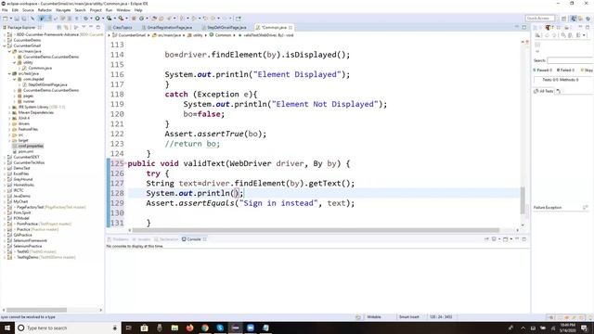Select the SeleniumFramework project

(30, 240)
